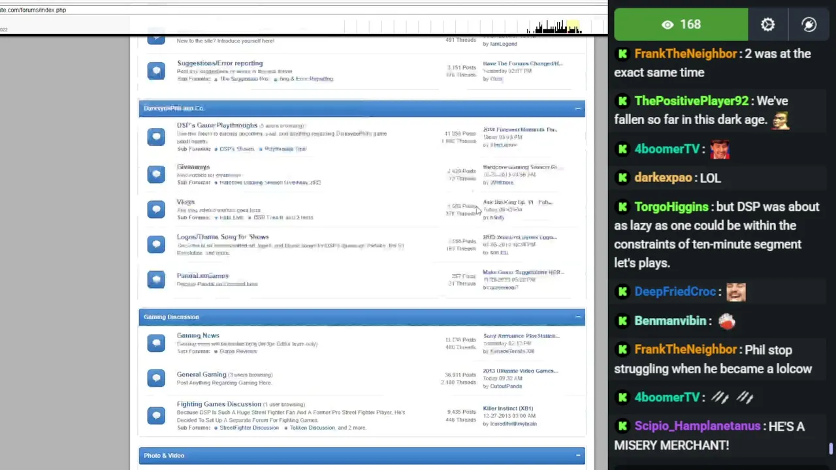The height and width of the screenshot is (470, 836).
Task: Click the chat panel scrollbar thumb
Action: click(x=831, y=449)
